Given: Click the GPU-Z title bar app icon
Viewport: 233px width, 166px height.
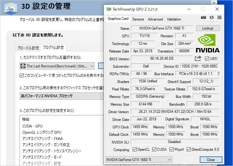Looking at the screenshot, I should pyautogui.click(x=109, y=9).
